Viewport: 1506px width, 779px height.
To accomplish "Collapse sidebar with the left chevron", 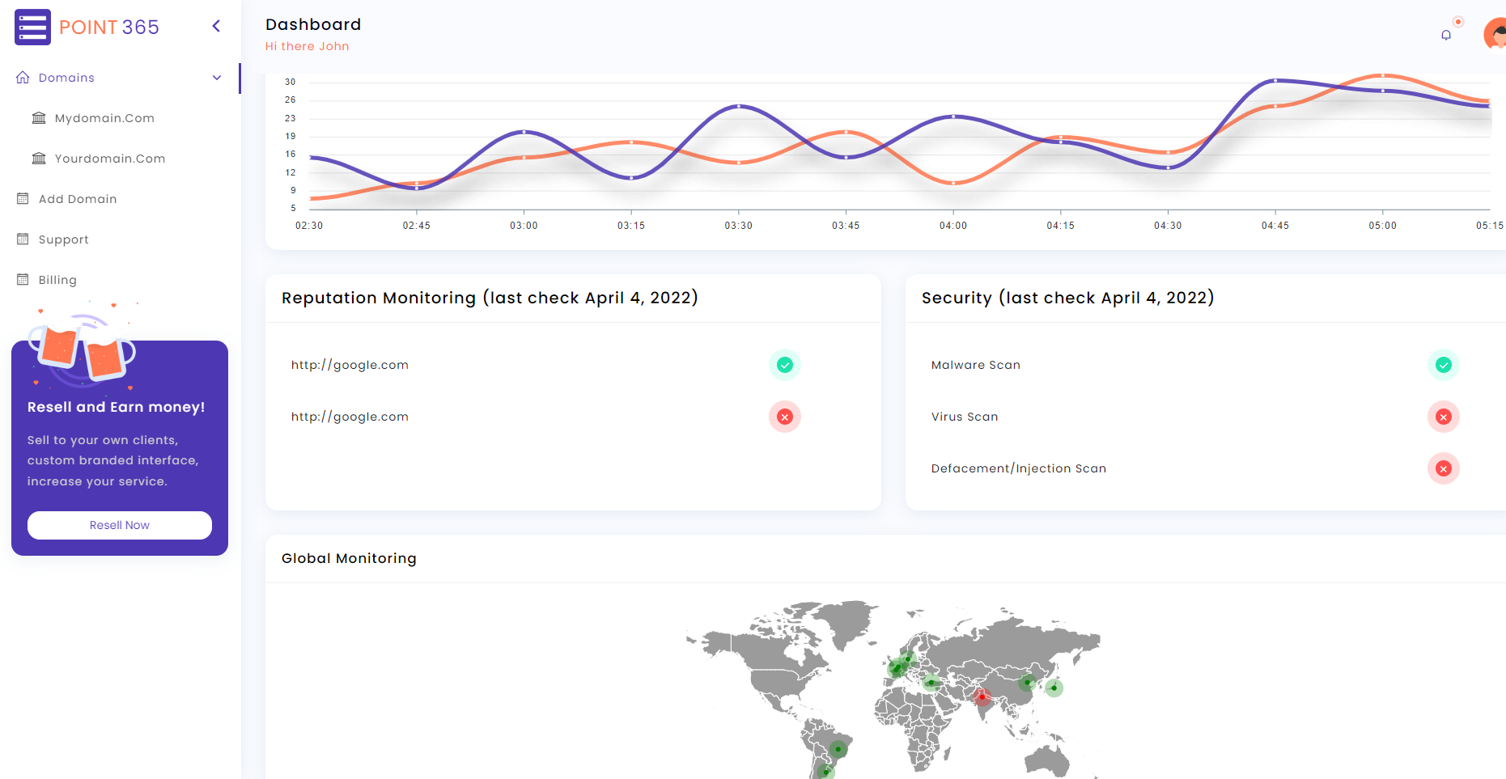I will click(x=216, y=27).
